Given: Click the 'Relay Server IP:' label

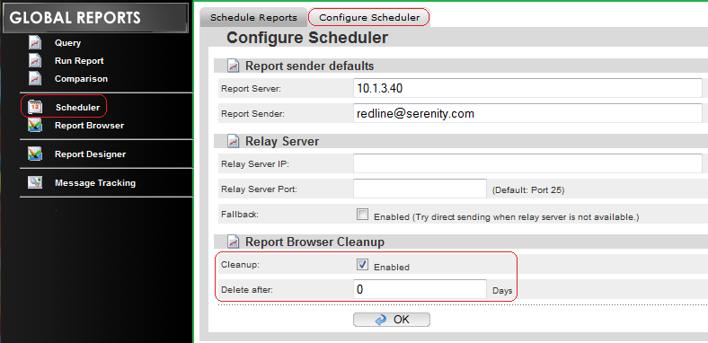Looking at the screenshot, I should (x=255, y=164).
